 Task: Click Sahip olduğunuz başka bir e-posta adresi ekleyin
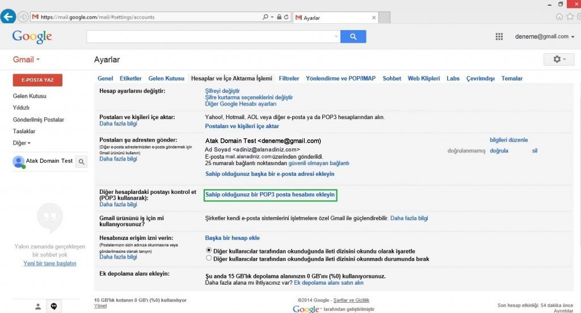[270, 174]
